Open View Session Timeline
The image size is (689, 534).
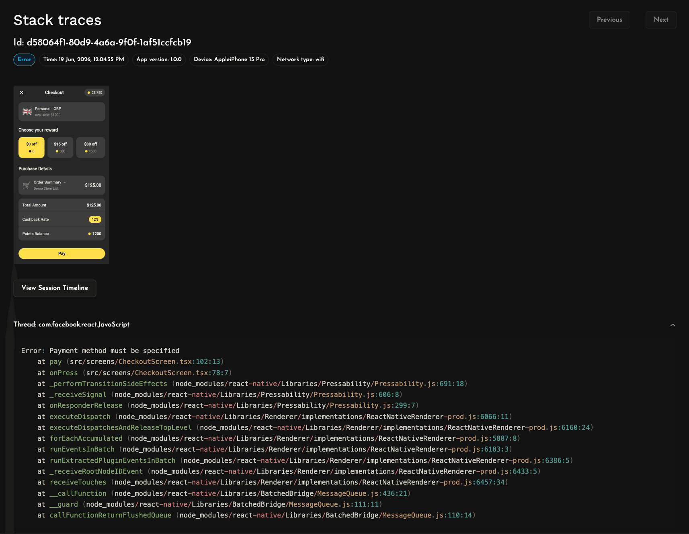[55, 288]
